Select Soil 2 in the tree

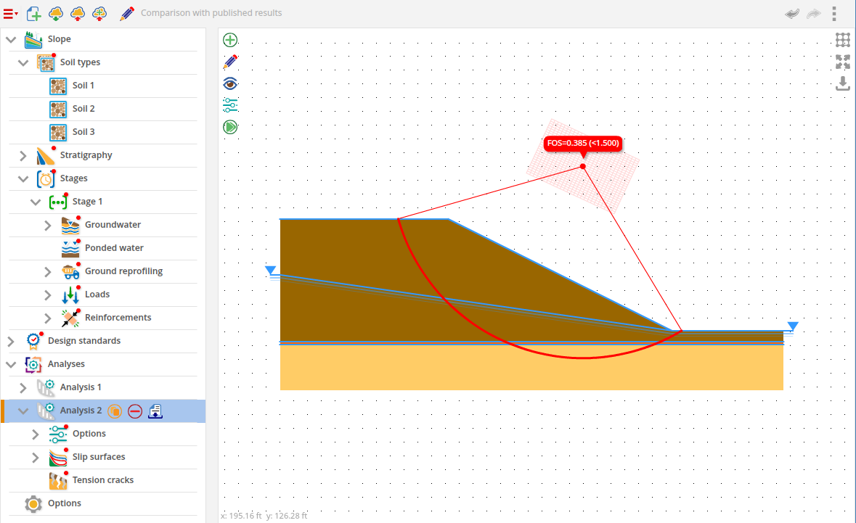coord(83,109)
